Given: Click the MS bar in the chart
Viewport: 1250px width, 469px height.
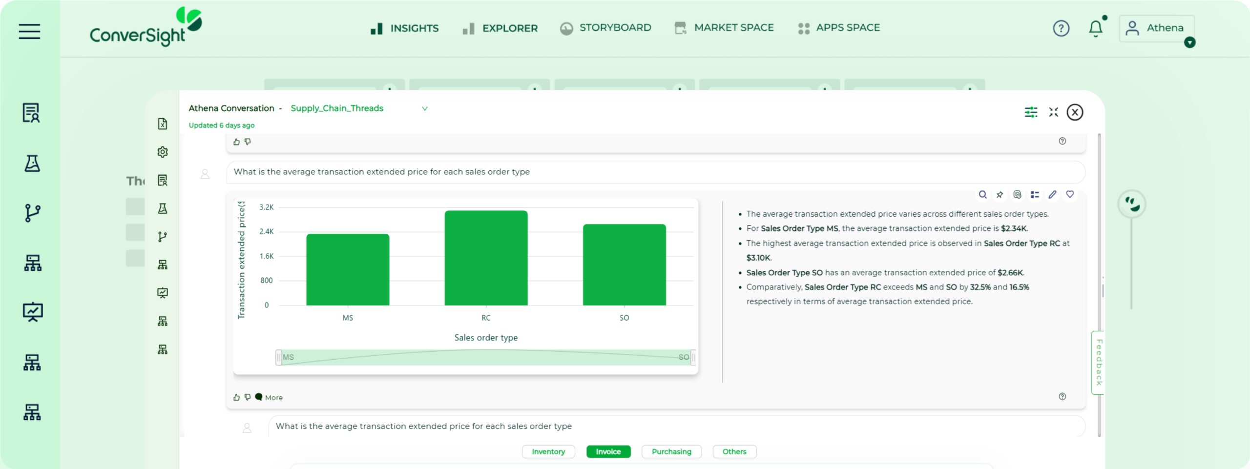Looking at the screenshot, I should (348, 269).
